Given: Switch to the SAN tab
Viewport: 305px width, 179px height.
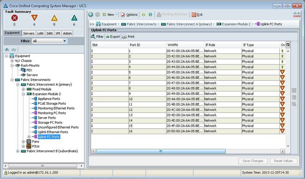Looking at the screenshot, I should [x=49, y=33].
